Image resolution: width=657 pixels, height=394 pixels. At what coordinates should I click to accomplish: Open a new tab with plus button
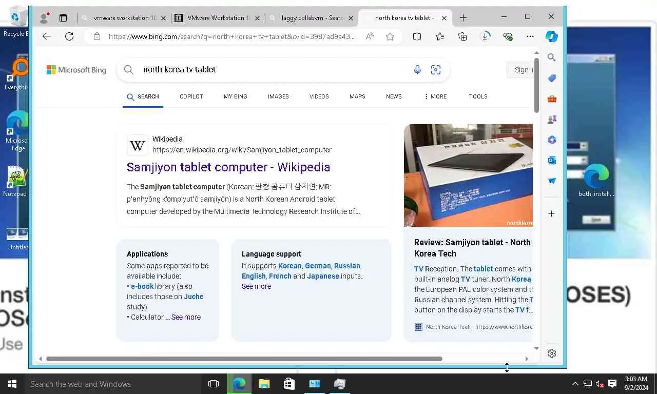click(463, 18)
